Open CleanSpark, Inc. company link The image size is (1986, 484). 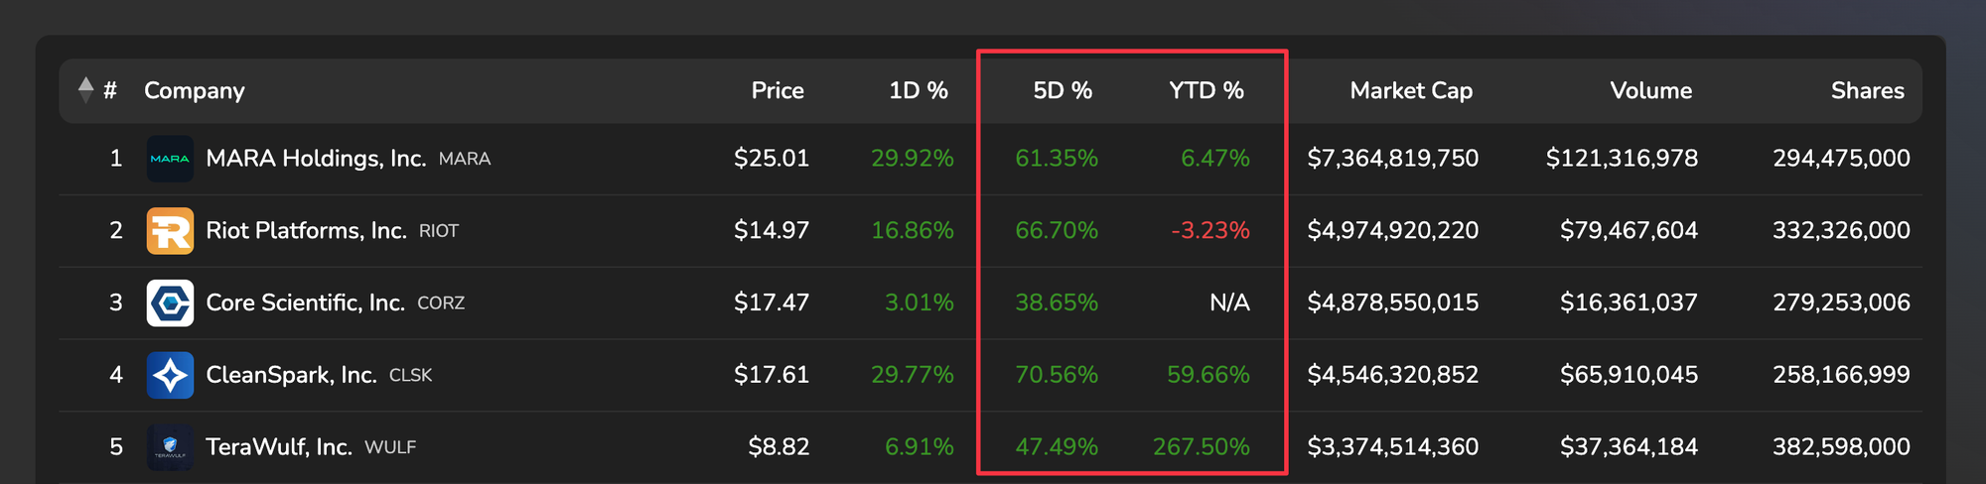pos(291,375)
